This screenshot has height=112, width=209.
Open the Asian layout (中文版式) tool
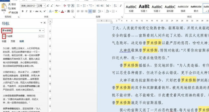click(107, 6)
